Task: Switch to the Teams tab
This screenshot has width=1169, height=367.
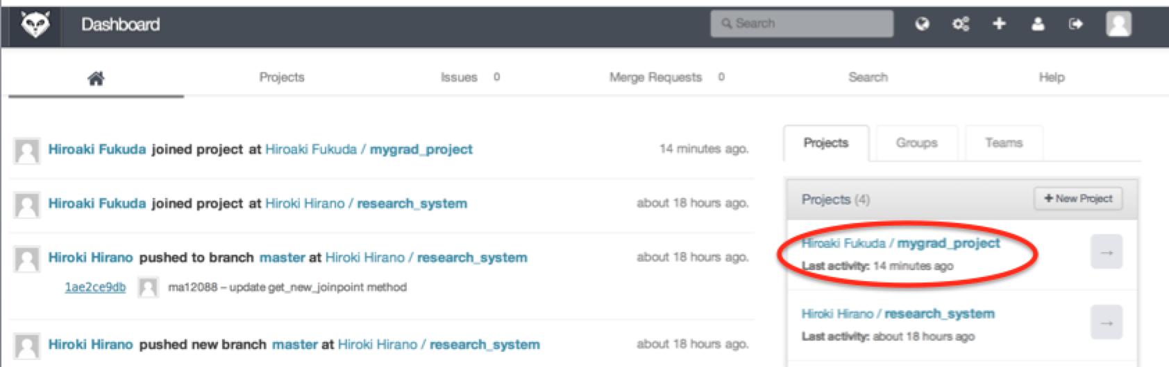Action: point(1004,143)
